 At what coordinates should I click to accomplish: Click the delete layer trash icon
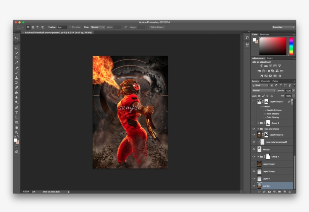coord(289,192)
